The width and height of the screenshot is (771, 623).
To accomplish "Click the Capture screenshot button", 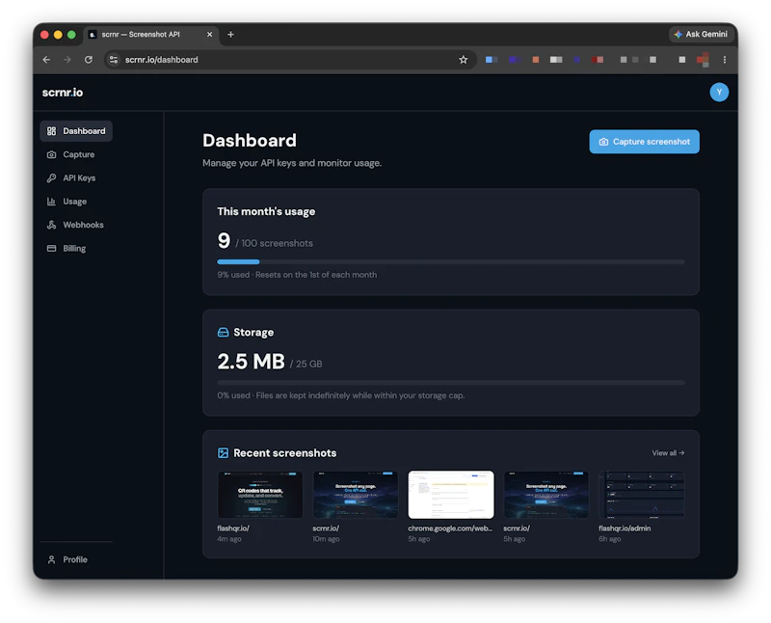I will point(644,142).
